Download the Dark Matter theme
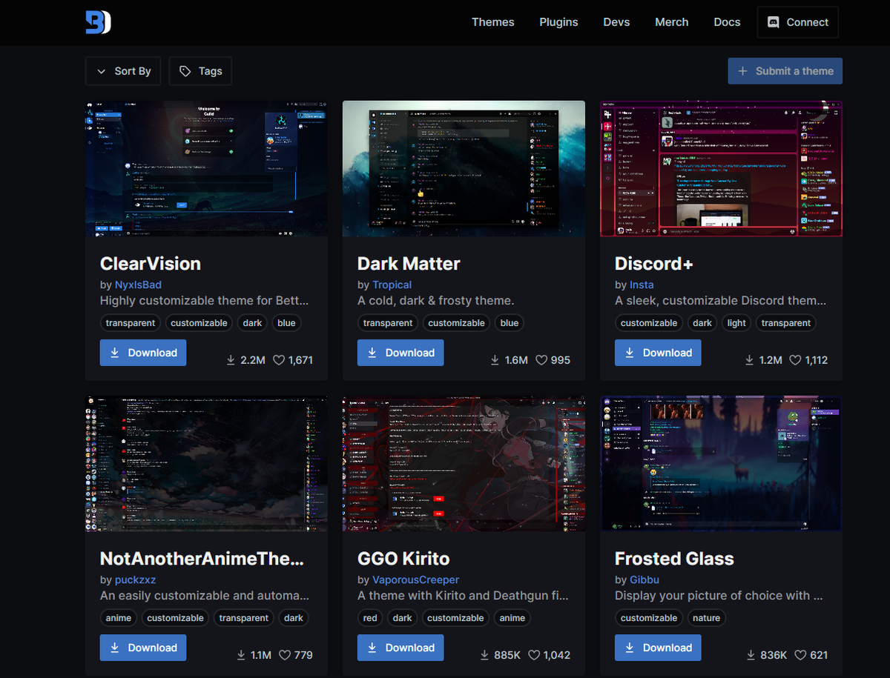Screen dimensions: 890x678 (x=400, y=353)
